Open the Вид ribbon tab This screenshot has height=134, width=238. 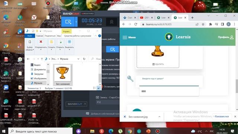click(59, 36)
